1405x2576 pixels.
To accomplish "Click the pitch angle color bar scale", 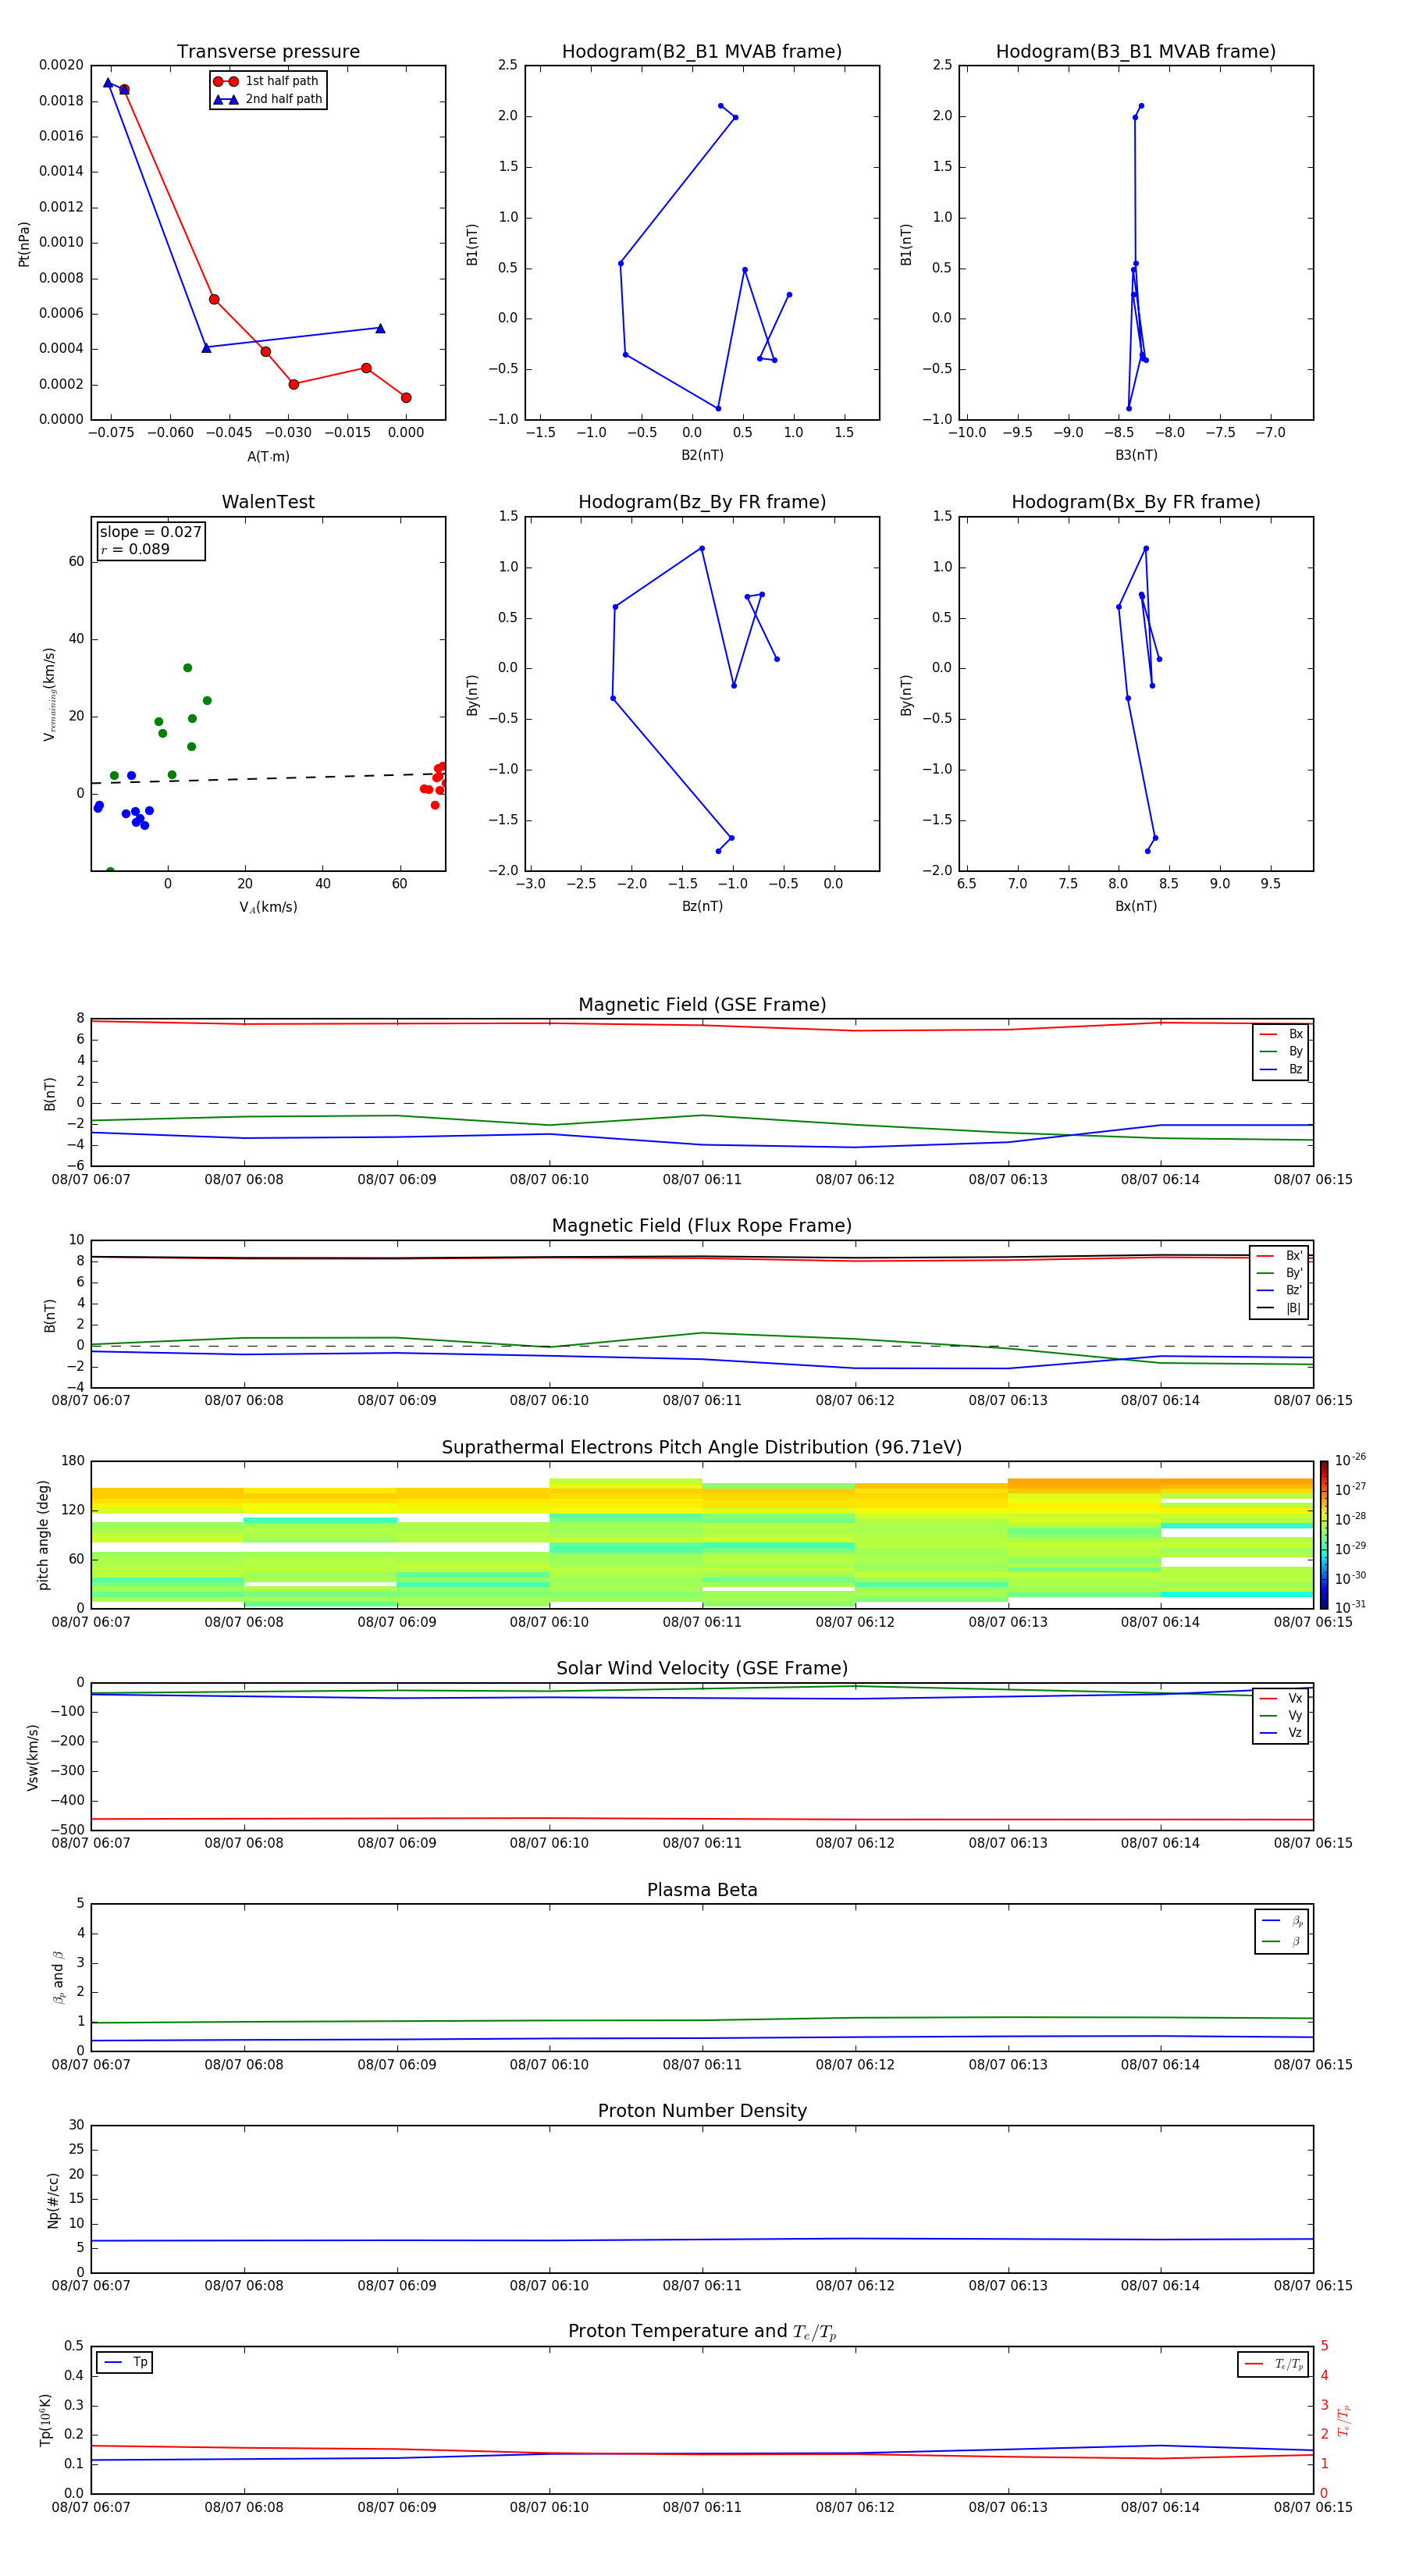I will coord(1324,1534).
